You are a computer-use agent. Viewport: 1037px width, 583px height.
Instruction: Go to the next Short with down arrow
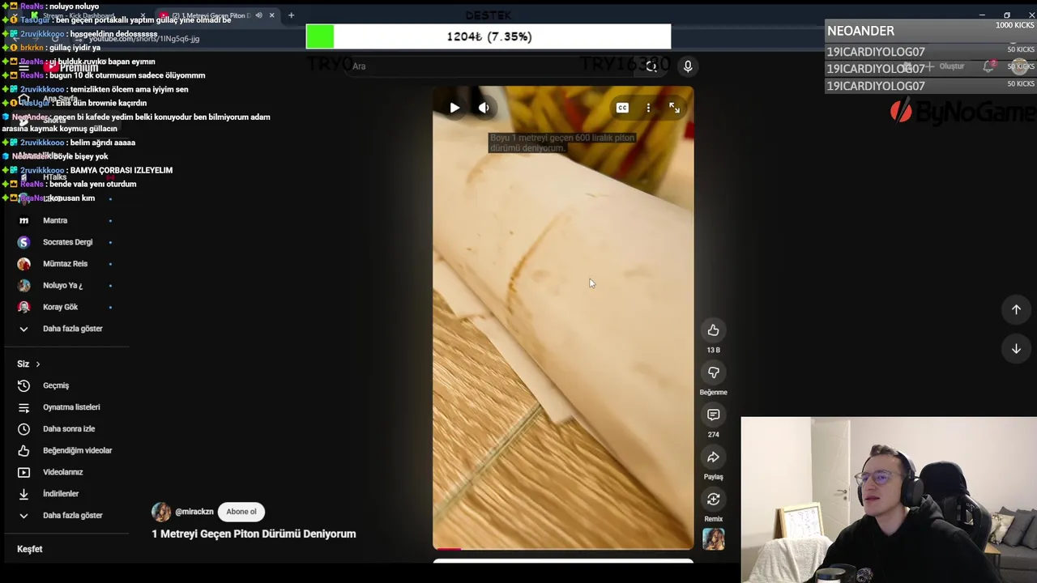click(1016, 348)
